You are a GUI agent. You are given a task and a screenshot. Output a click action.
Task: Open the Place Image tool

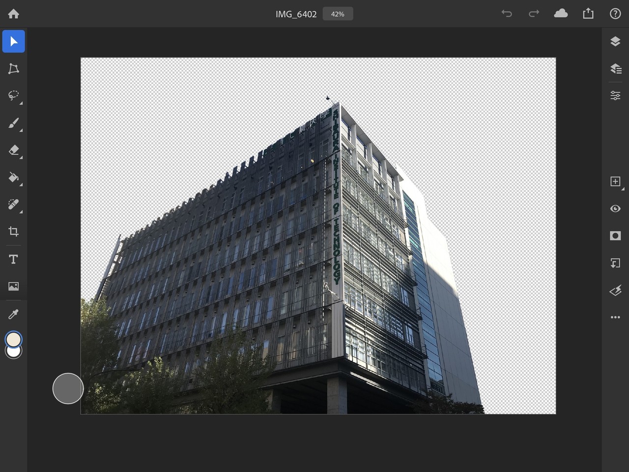[x=13, y=286]
